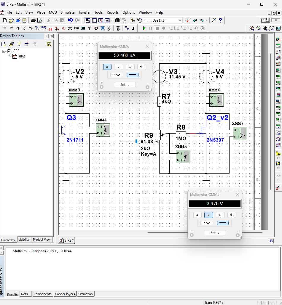The height and width of the screenshot is (305, 282).
Task: Open Print Preview from toolbar
Action: (40, 20)
